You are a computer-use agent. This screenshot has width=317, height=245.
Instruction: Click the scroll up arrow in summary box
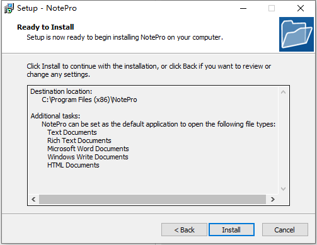[x=283, y=92]
